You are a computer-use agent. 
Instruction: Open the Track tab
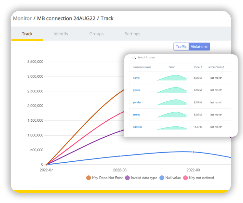point(27,34)
